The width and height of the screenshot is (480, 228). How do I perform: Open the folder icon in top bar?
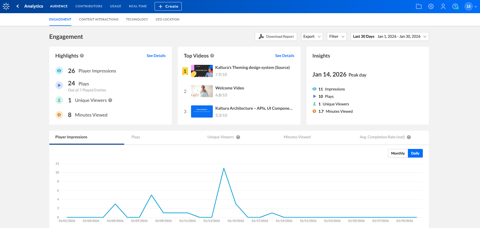419,6
